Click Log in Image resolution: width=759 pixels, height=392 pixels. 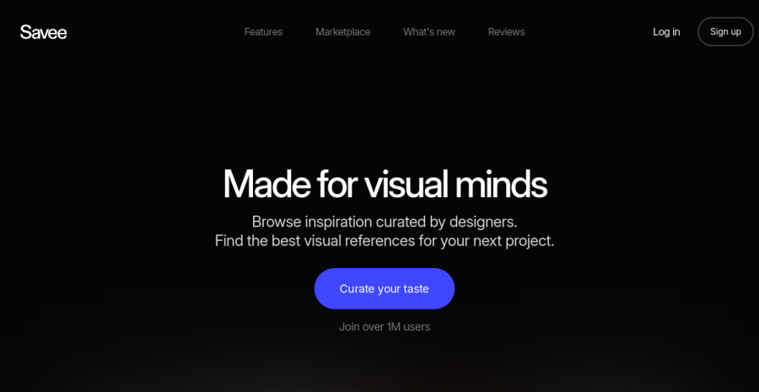pyautogui.click(x=666, y=32)
